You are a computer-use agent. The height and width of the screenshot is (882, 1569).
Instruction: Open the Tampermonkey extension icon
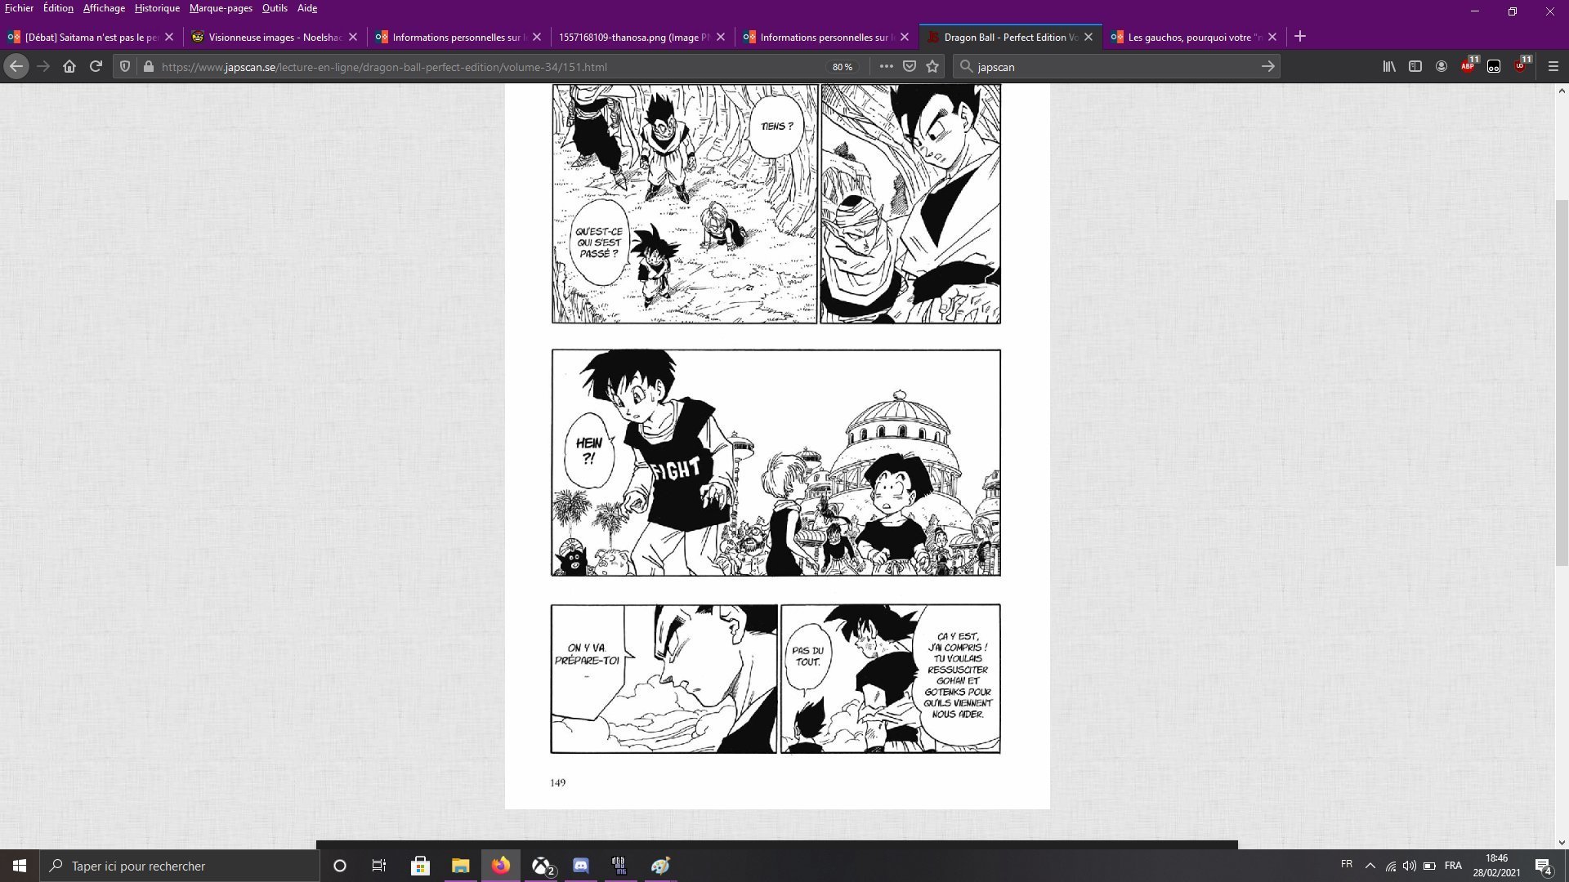pos(1494,66)
